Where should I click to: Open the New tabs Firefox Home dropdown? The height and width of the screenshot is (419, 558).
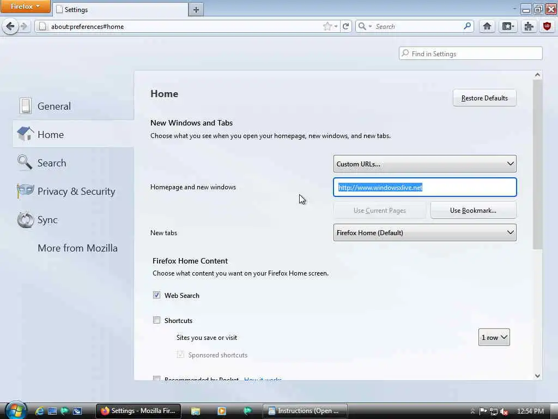tap(425, 232)
